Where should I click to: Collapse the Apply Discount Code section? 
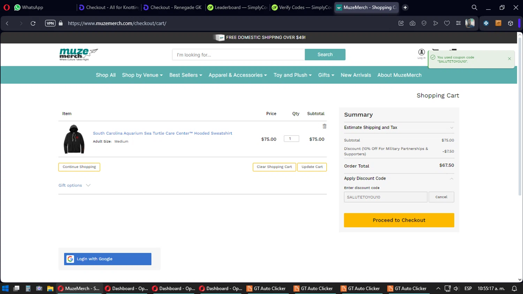[x=399, y=179]
